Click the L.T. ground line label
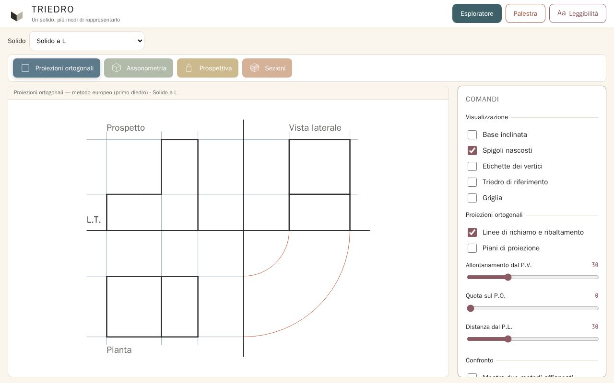 pos(94,220)
